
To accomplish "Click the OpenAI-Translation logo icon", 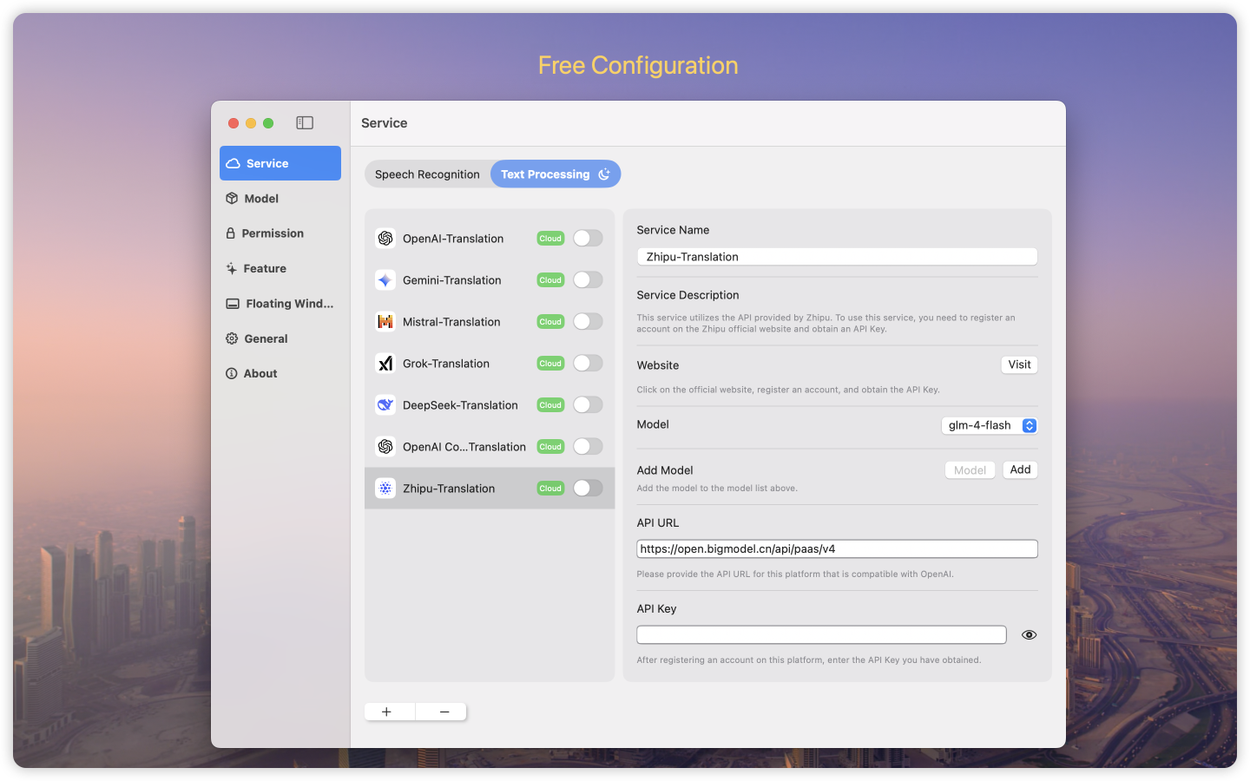I will pos(385,239).
